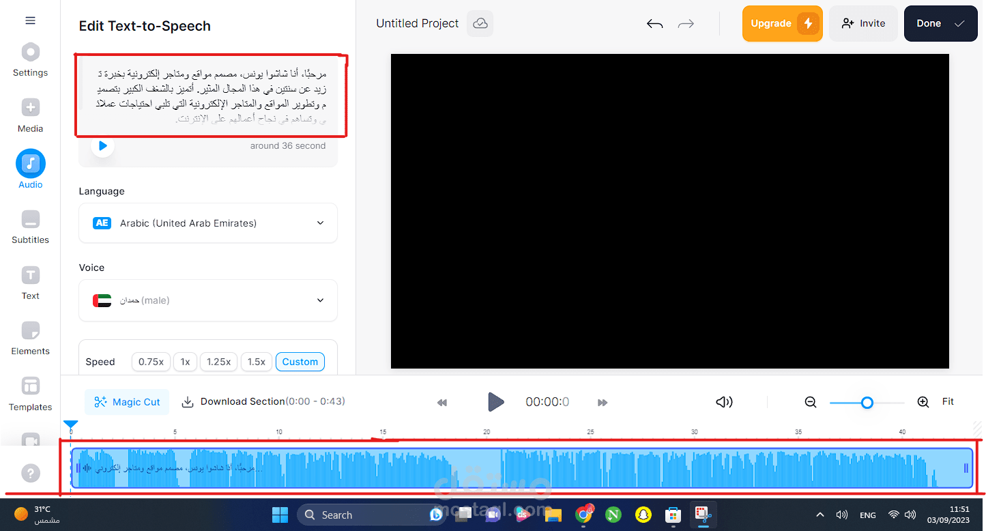This screenshot has height=531, width=986.
Task: Open Settings in the left sidebar
Action: [30, 60]
